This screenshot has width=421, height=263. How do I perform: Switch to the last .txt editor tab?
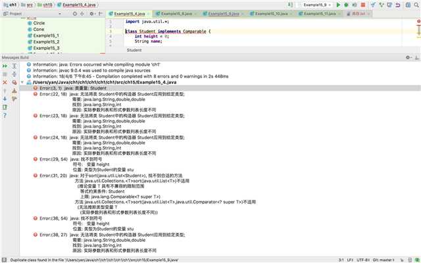[x=359, y=14]
